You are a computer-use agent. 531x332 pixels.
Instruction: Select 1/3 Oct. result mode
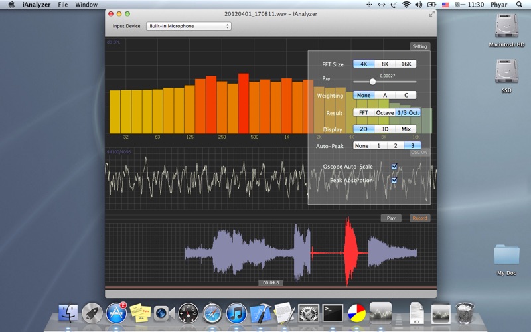(x=408, y=112)
